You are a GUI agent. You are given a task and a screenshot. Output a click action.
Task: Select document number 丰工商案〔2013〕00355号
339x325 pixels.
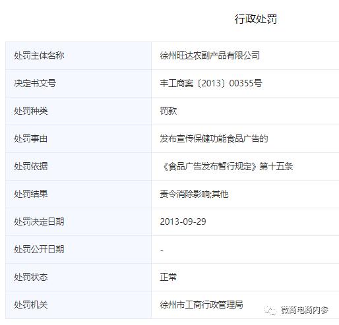(211, 83)
